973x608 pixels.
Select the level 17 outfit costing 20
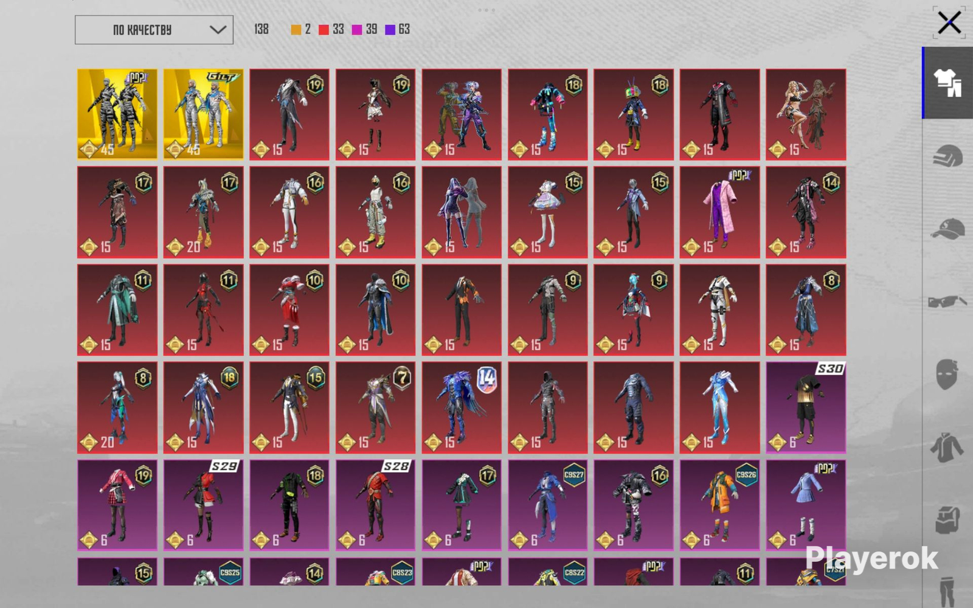[x=203, y=212]
